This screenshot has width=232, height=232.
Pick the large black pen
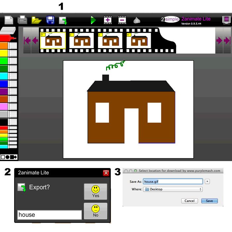(8, 122)
